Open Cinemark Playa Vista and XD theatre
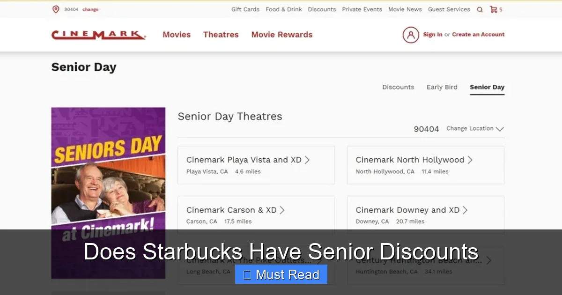Image resolution: width=562 pixels, height=295 pixels. [x=256, y=165]
